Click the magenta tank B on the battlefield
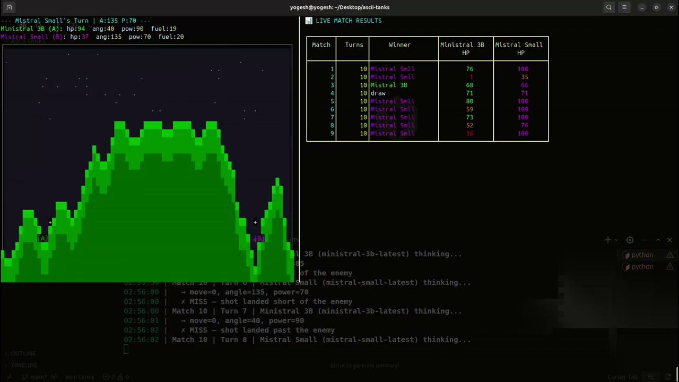The height and width of the screenshot is (382, 679). [x=258, y=239]
